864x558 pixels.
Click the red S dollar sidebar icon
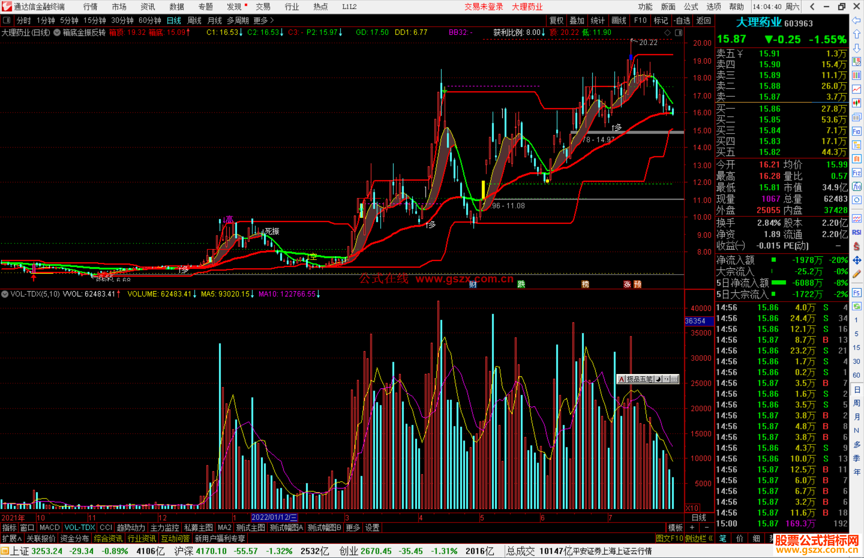coord(856,246)
